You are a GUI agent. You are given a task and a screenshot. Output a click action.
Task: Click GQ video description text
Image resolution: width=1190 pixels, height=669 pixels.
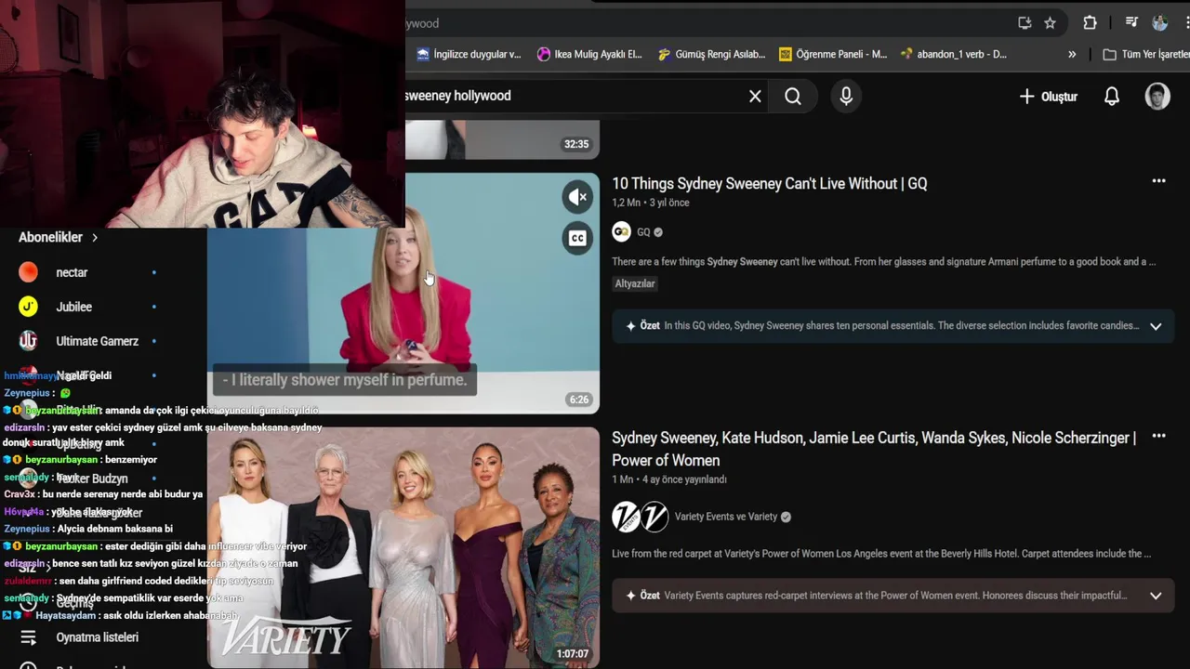coord(883,262)
